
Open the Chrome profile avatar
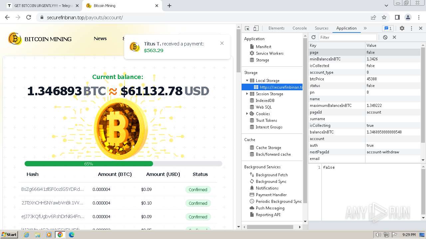click(x=408, y=17)
